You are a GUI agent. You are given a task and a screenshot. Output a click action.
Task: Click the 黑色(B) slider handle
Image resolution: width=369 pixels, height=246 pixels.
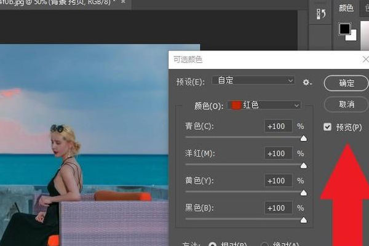304,220
